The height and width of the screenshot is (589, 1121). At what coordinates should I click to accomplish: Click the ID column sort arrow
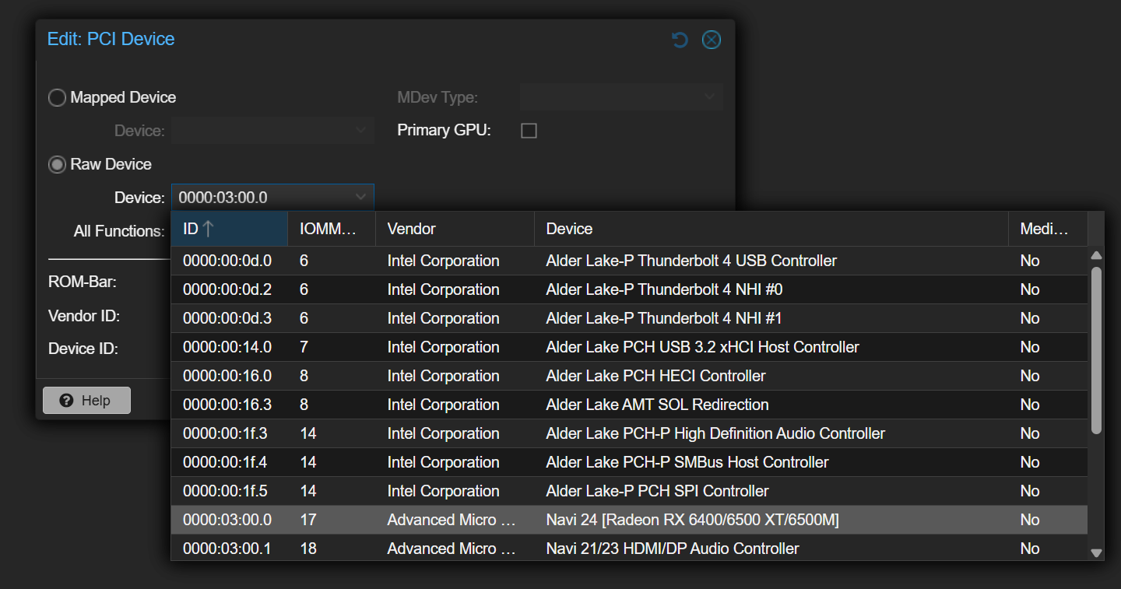pyautogui.click(x=208, y=229)
